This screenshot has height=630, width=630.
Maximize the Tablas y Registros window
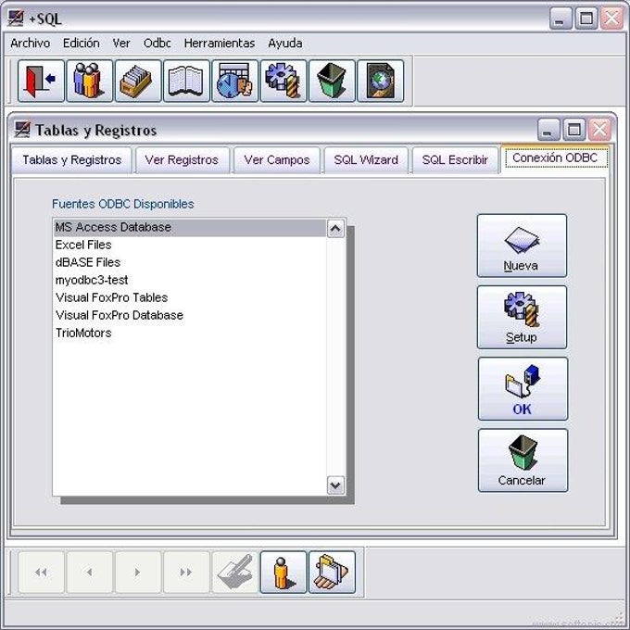pos(573,130)
